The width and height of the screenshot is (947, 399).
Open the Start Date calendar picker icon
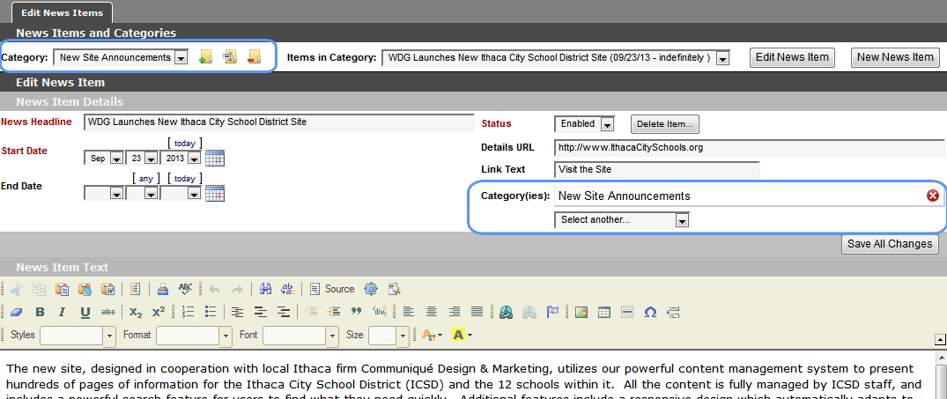(215, 159)
